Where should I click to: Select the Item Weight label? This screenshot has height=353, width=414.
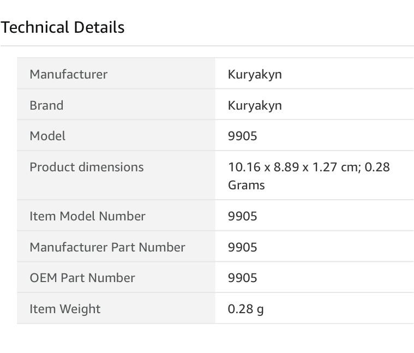click(x=65, y=309)
